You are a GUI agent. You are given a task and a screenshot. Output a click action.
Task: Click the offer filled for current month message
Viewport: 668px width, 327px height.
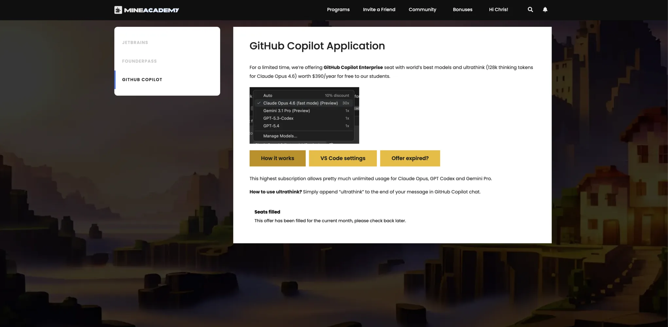point(330,221)
